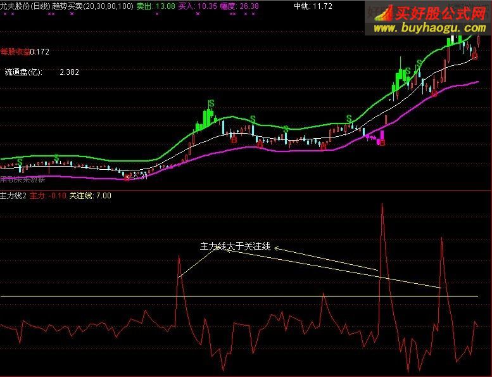The width and height of the screenshot is (492, 377).
Task: Click the S sell marker above the tall green candles mid-chart
Action: [211, 103]
